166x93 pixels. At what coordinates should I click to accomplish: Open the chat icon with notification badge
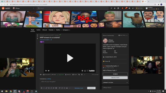126,8
